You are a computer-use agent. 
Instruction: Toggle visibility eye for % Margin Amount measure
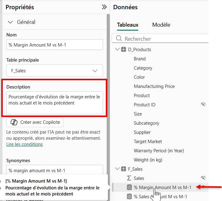click(203, 187)
